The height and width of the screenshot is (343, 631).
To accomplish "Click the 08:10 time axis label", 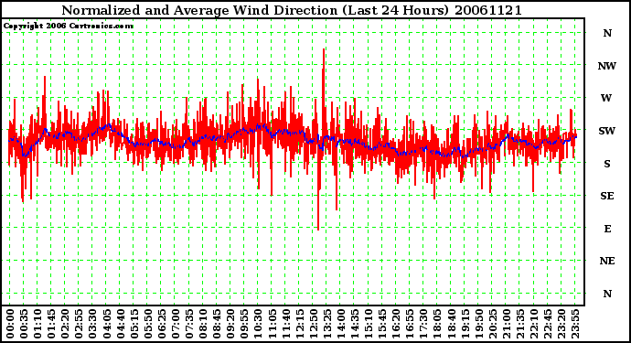I will pos(203,324).
